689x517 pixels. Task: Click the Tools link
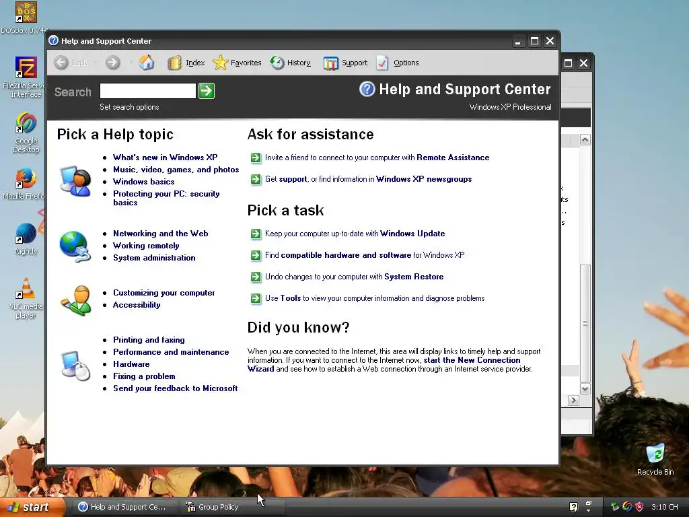(291, 298)
